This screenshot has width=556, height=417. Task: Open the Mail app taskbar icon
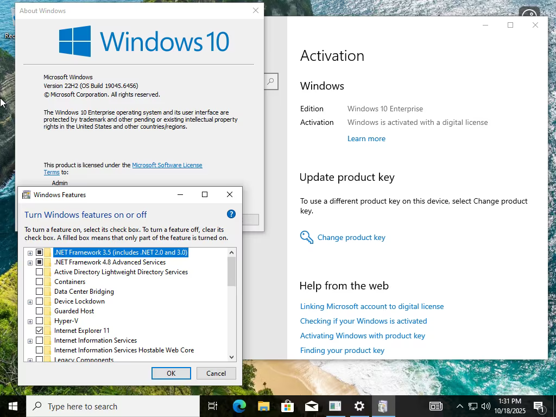(x=311, y=406)
